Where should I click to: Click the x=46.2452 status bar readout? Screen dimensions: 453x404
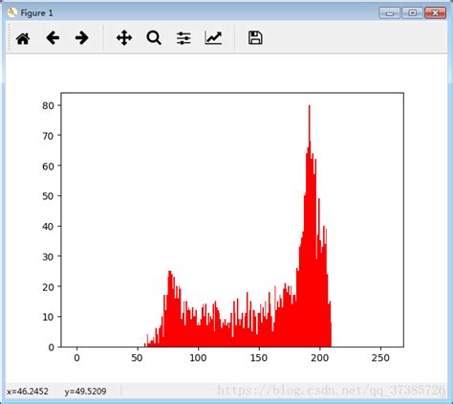coord(28,392)
